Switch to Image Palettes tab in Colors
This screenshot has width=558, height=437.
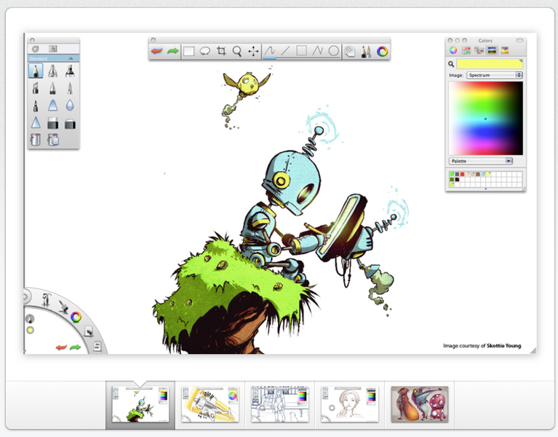[492, 50]
